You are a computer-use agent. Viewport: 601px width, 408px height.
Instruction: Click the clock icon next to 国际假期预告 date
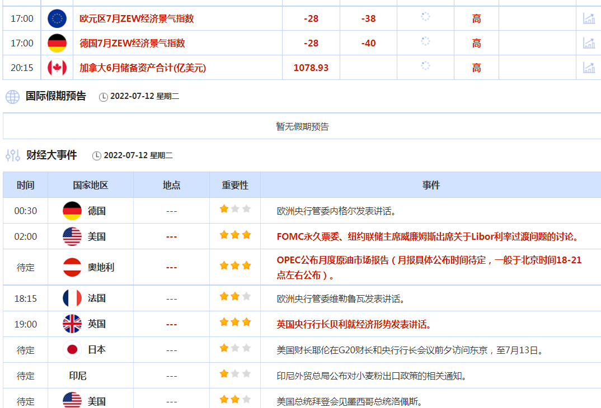pos(104,97)
